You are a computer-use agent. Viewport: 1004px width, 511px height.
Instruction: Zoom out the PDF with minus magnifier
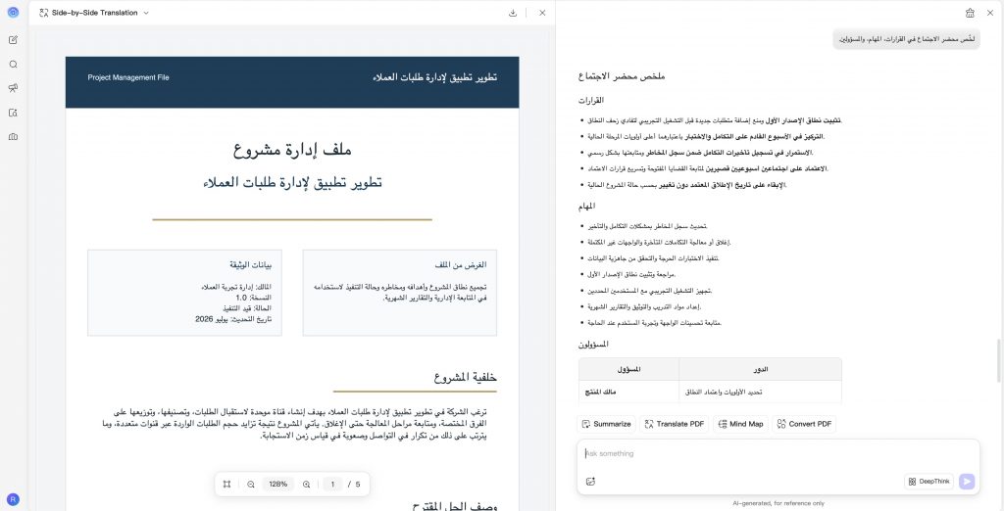click(x=251, y=485)
